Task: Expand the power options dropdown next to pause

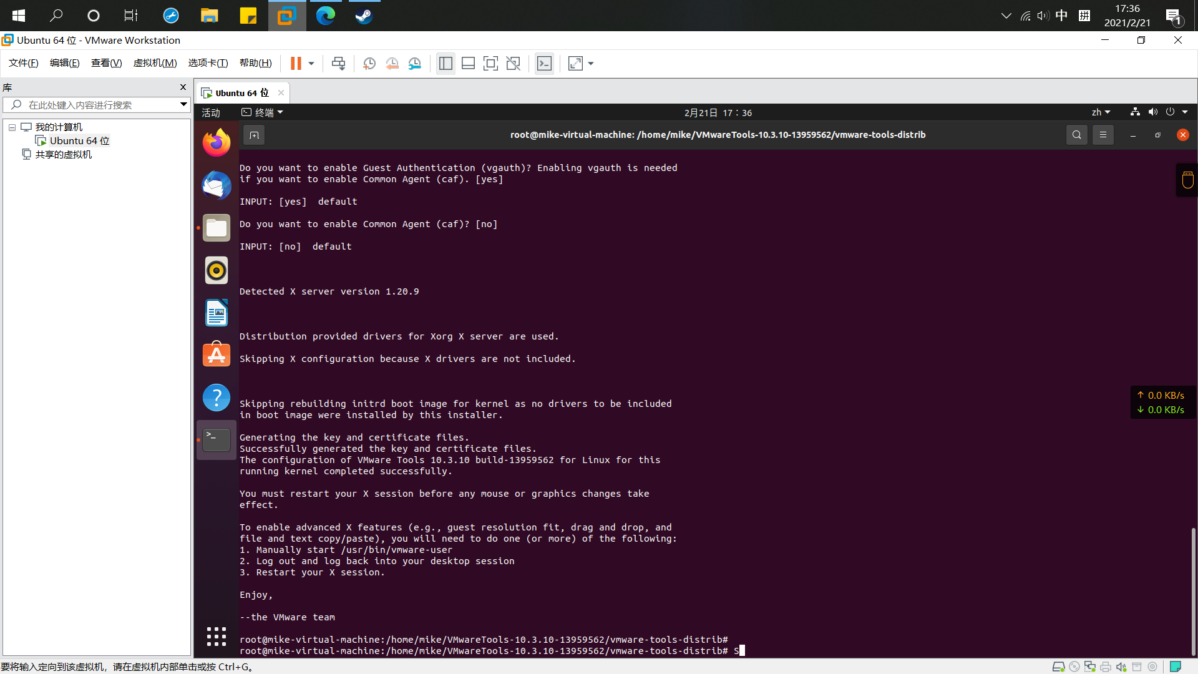Action: [x=311, y=64]
